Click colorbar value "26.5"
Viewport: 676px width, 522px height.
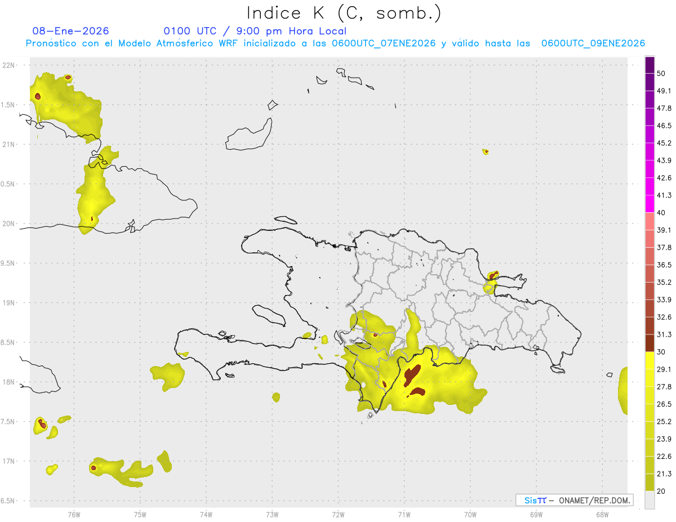[x=664, y=404]
